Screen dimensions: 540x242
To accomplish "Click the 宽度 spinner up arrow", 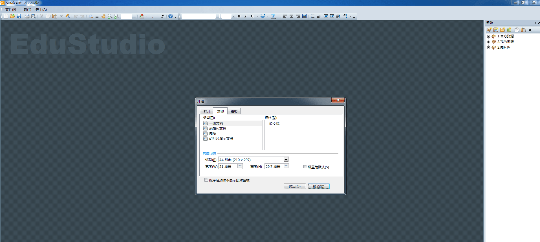I will [x=240, y=165].
